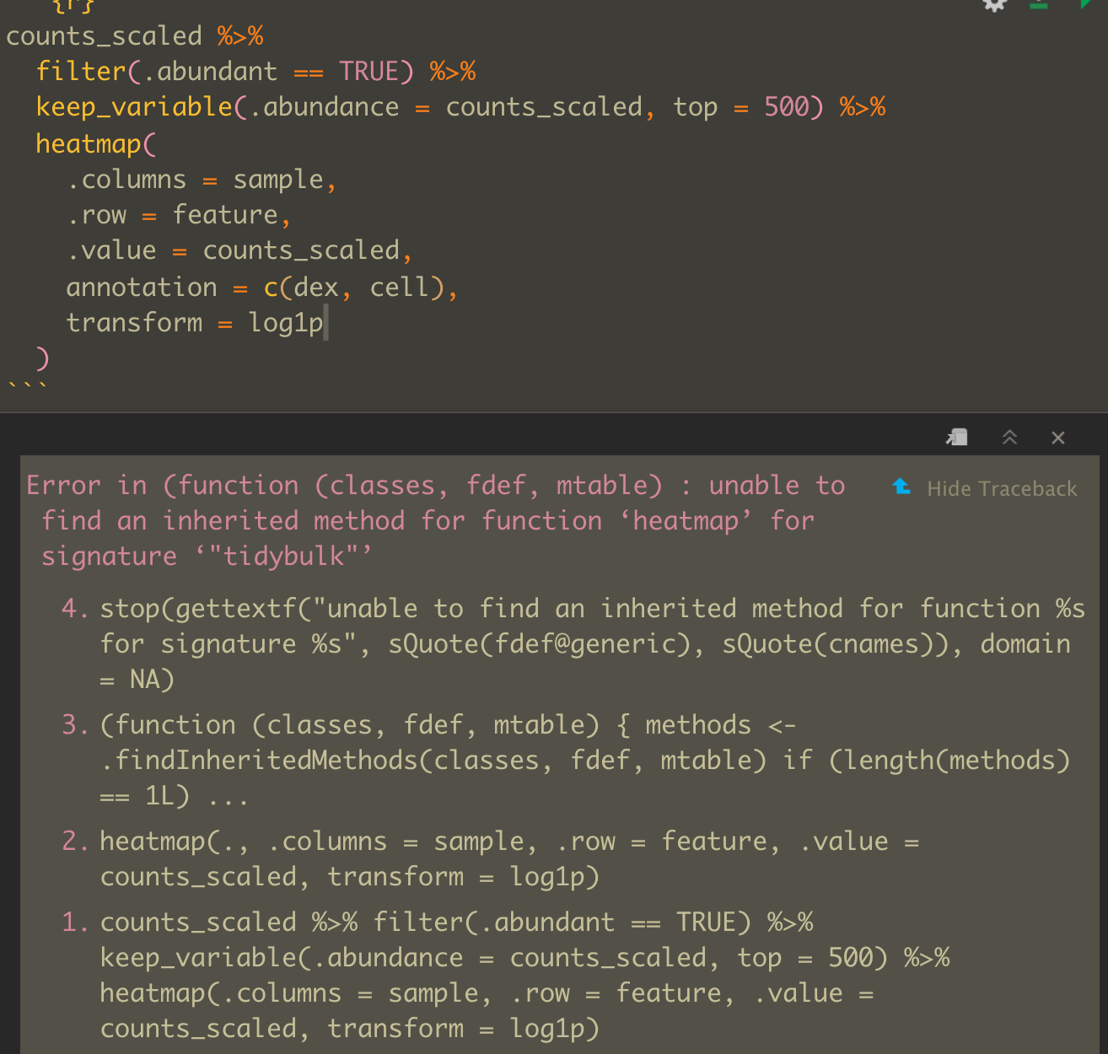This screenshot has height=1054, width=1108.
Task: Open the chunk options gear icon
Action: (994, 7)
